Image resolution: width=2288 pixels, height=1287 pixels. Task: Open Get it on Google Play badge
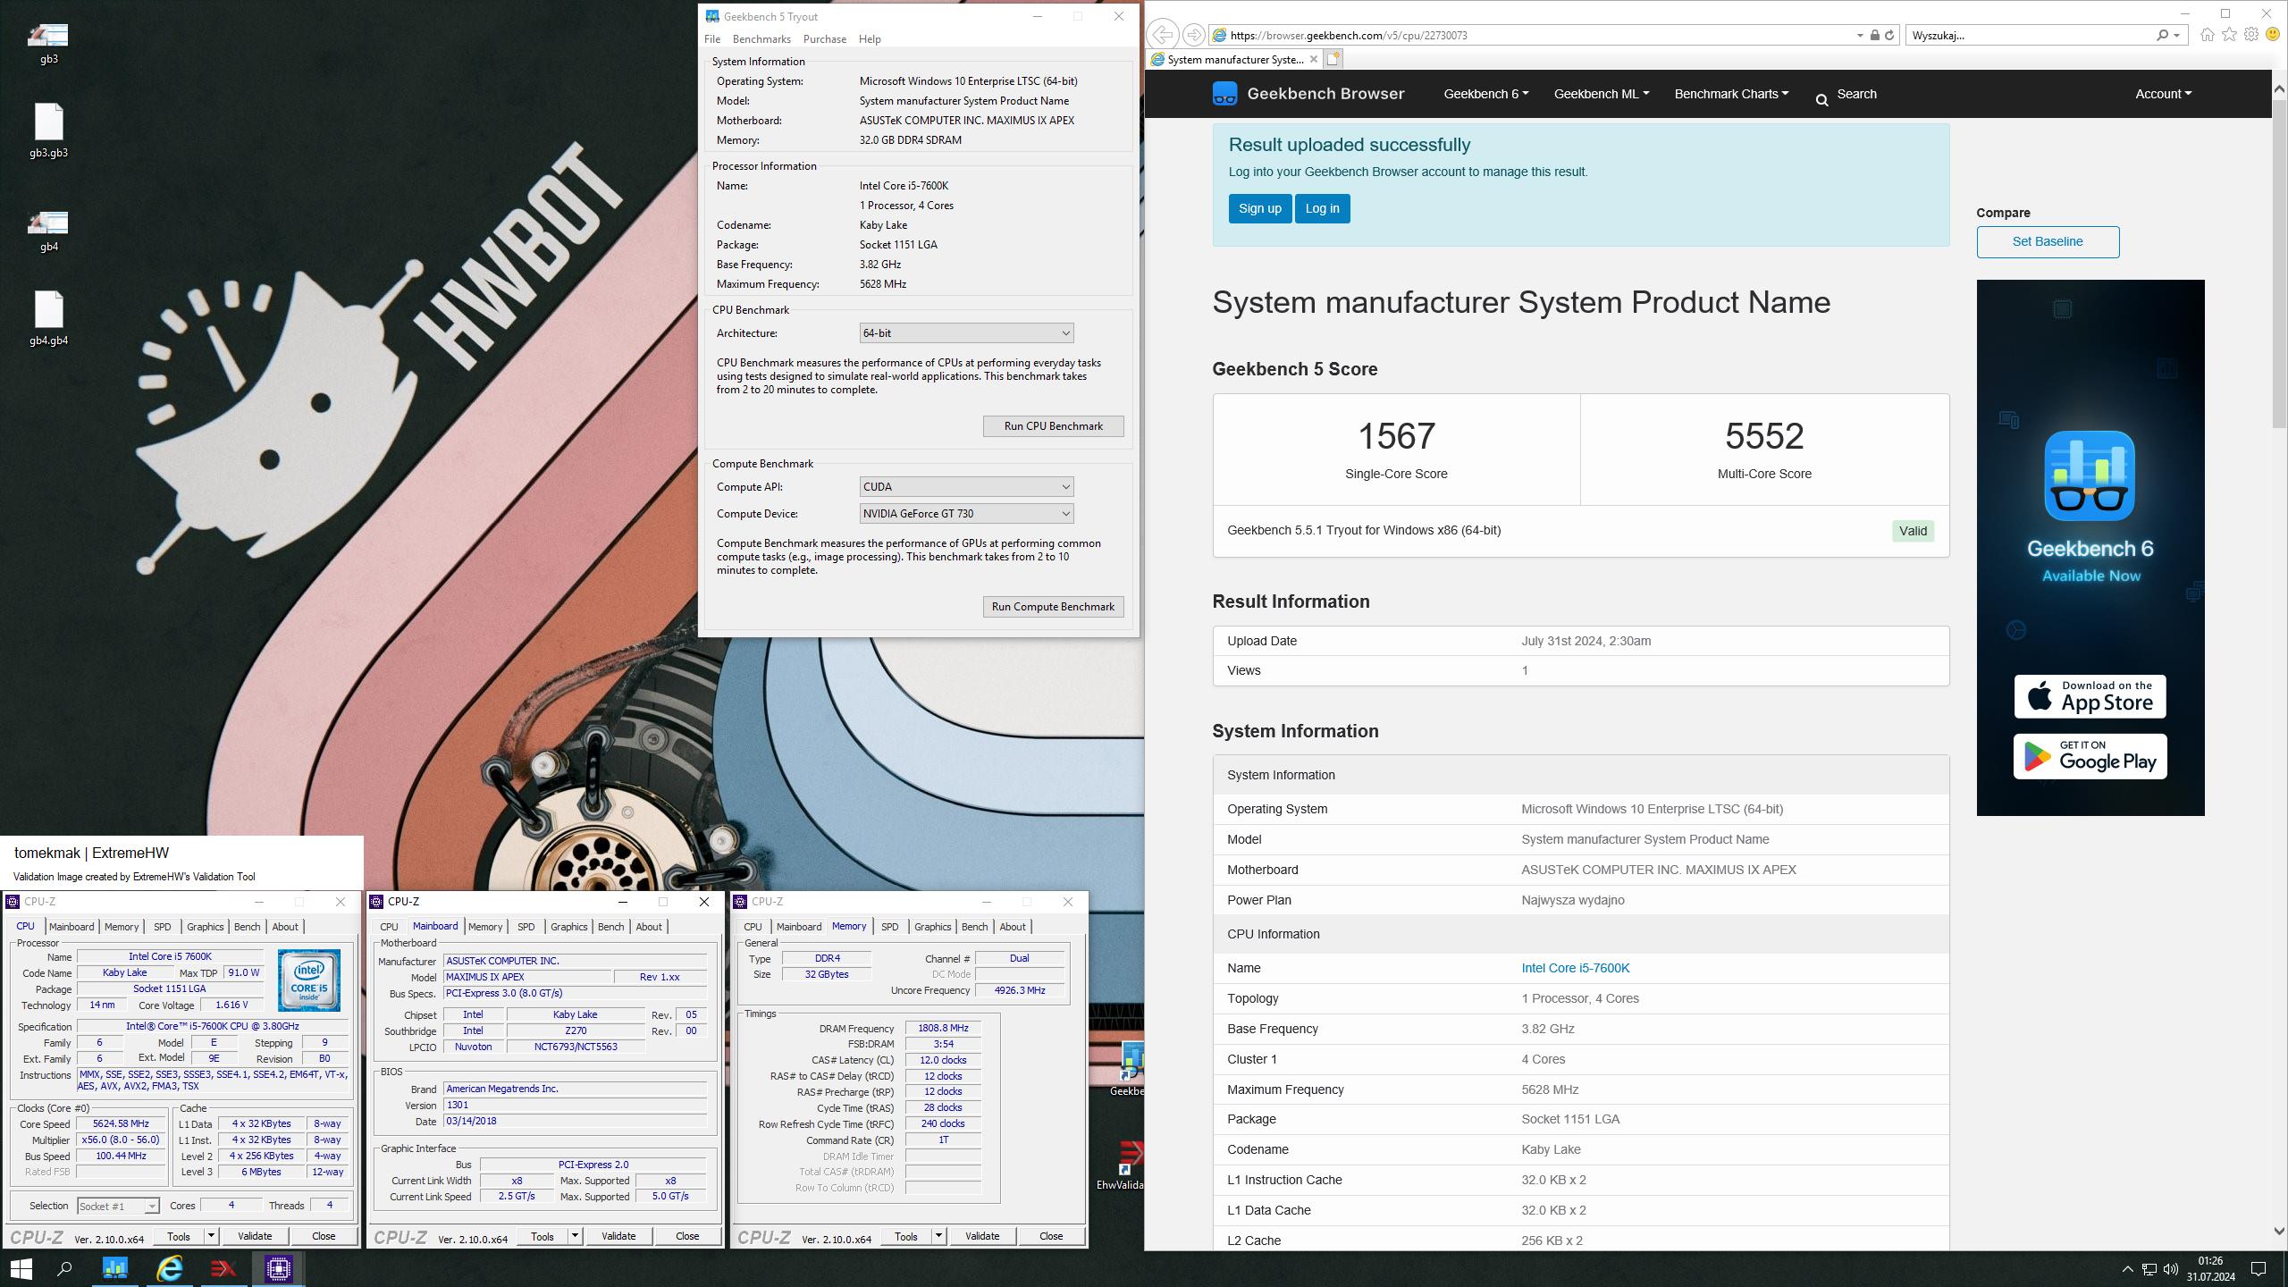pos(2090,756)
